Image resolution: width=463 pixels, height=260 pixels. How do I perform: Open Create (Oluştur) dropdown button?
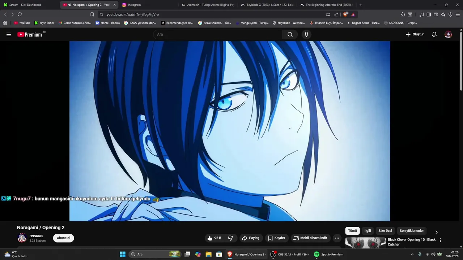[x=415, y=34]
